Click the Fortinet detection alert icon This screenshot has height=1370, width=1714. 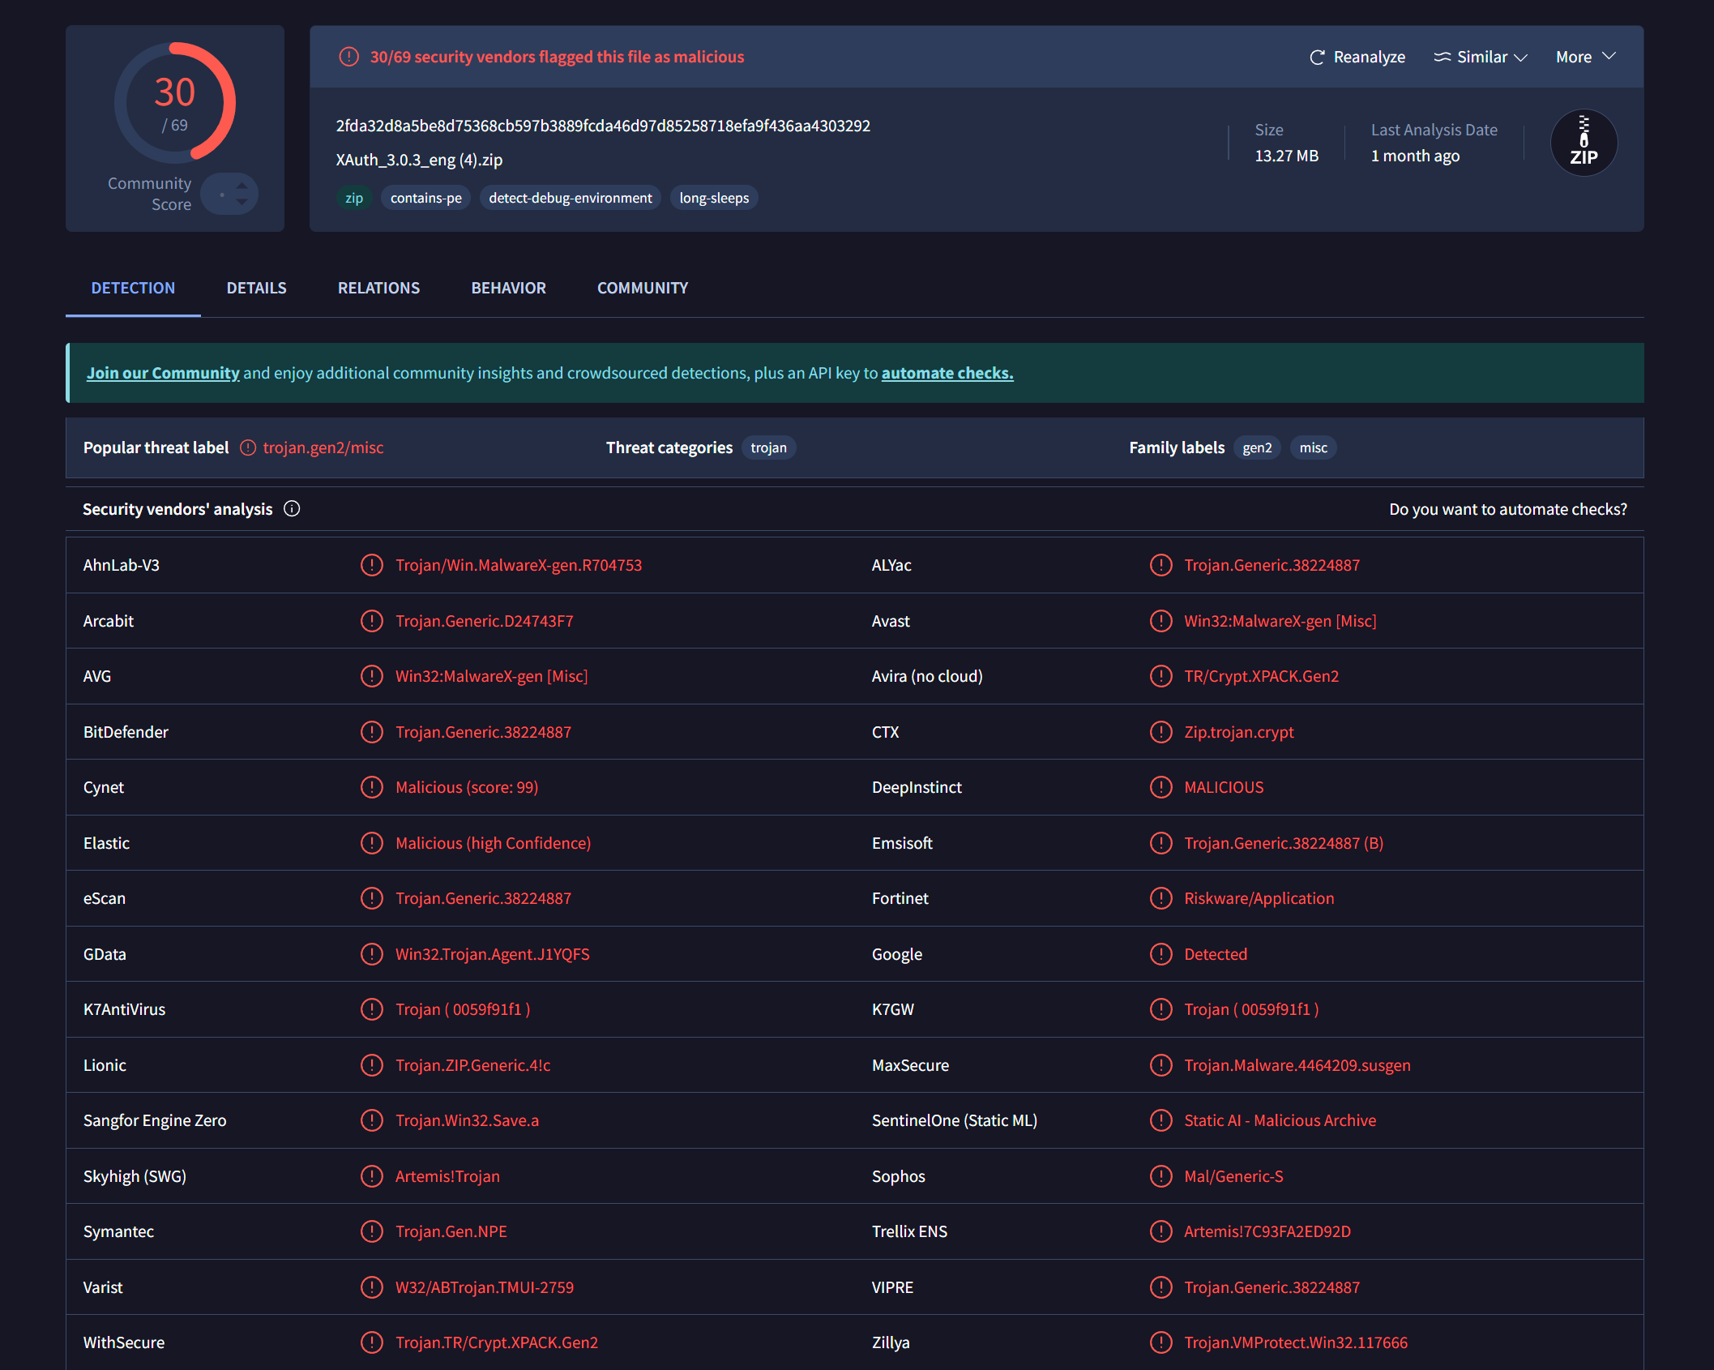click(1161, 898)
